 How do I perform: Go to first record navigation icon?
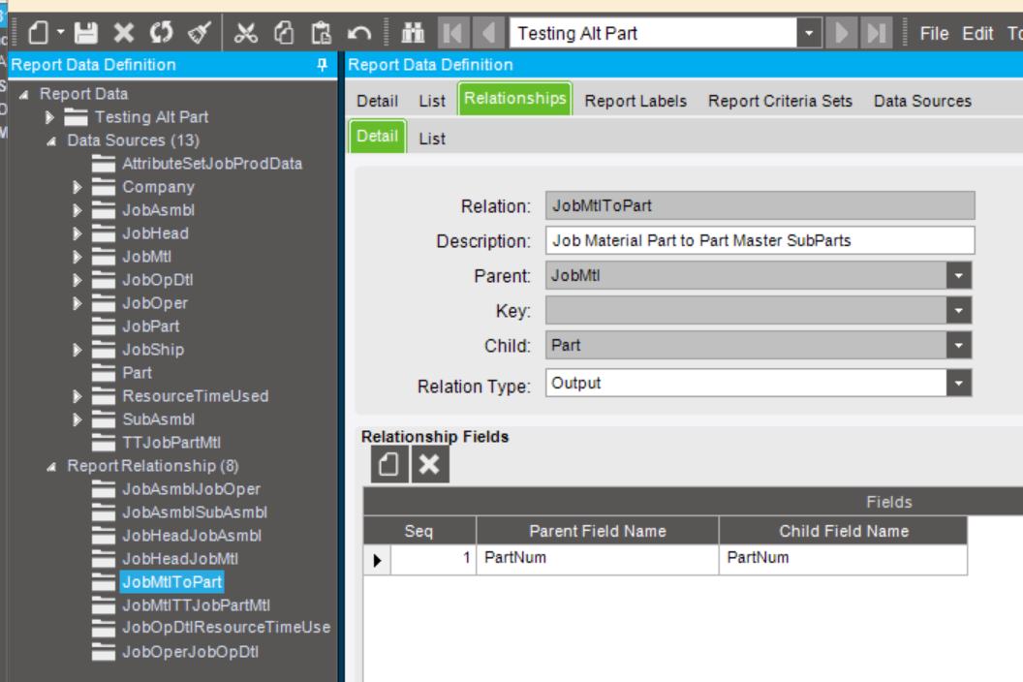452,33
